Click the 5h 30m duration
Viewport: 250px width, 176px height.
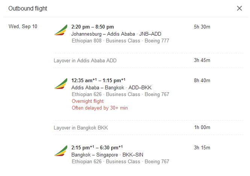coord(202,27)
